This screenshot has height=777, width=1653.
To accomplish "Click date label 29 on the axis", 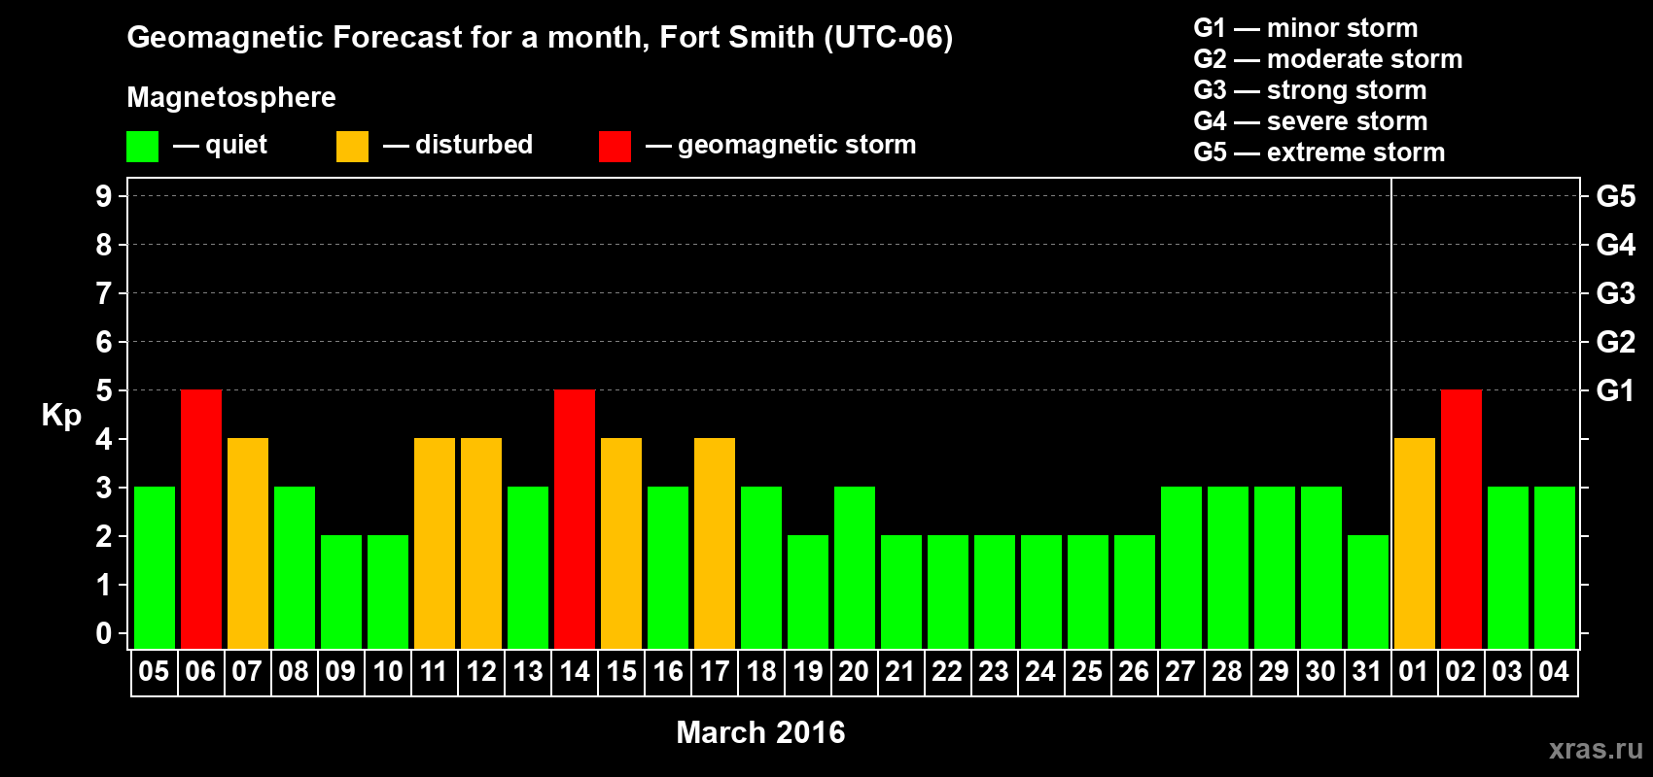I will pos(1274,671).
